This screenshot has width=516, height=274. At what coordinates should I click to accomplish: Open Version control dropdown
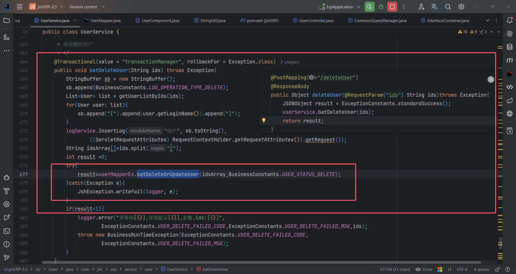pos(87,7)
